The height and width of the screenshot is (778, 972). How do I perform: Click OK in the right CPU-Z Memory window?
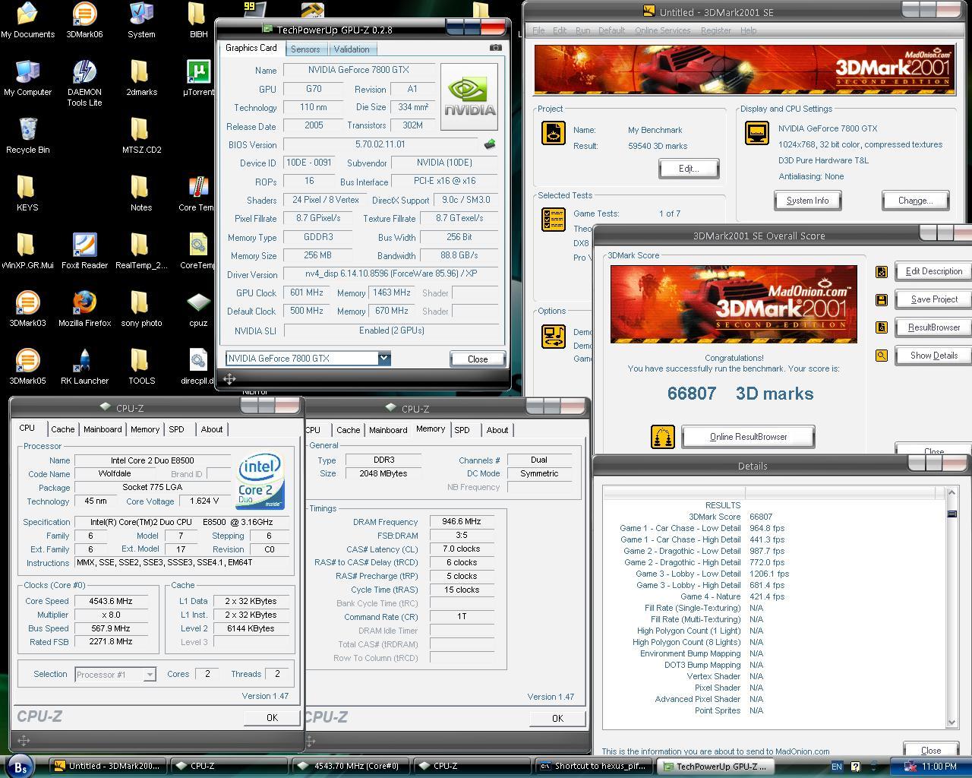pyautogui.click(x=557, y=718)
